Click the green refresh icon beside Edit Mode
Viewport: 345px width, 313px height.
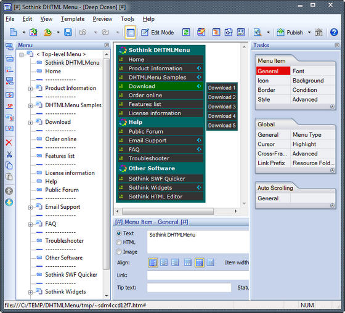click(186, 33)
